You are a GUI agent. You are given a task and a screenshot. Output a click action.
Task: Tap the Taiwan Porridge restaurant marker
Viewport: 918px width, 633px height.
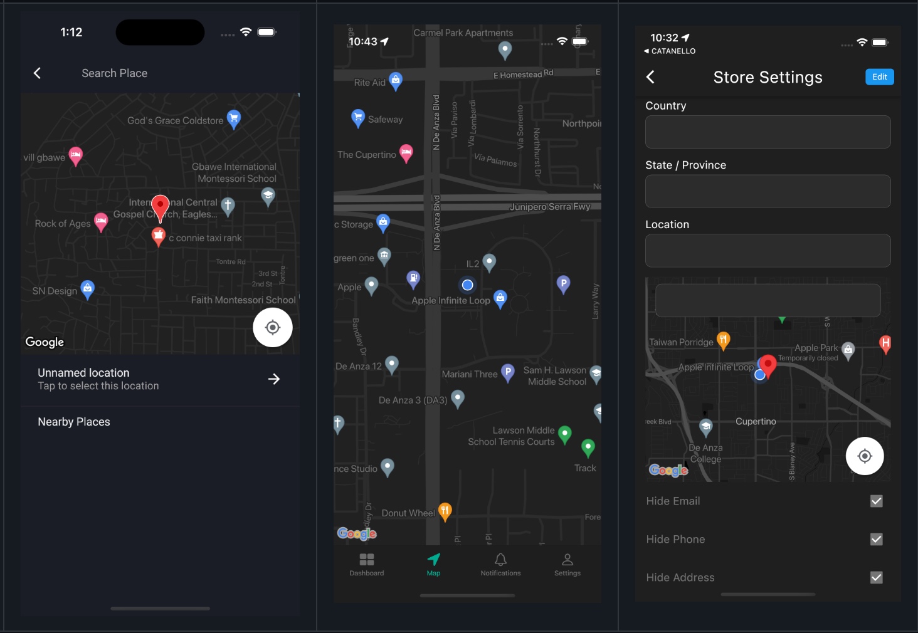pyautogui.click(x=723, y=340)
